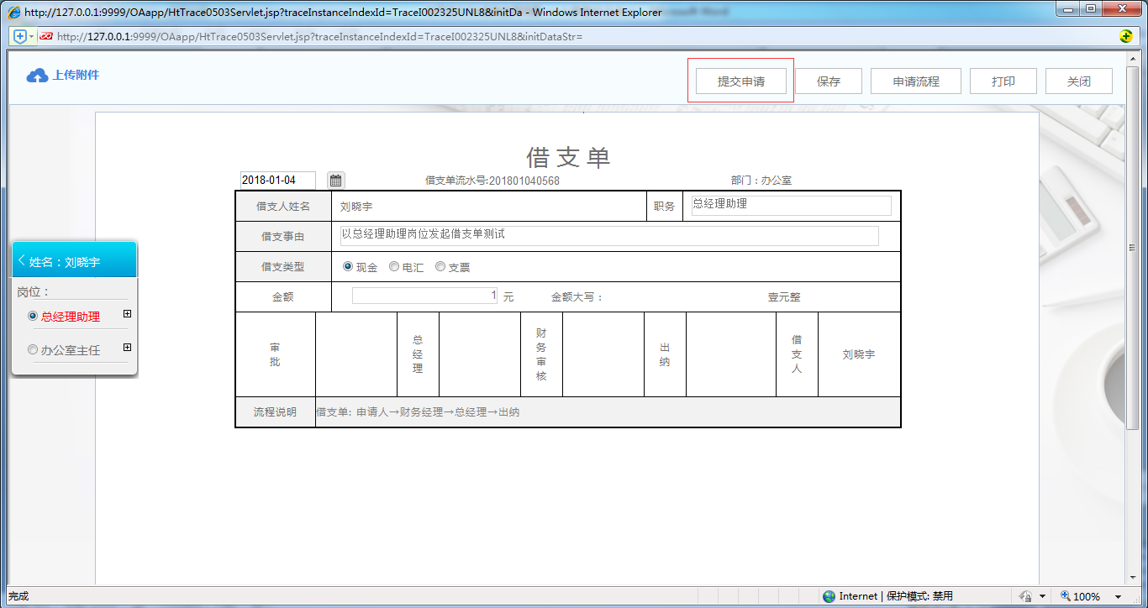Expand the plus next to 办公室主任
This screenshot has height=608, width=1148.
point(127,347)
